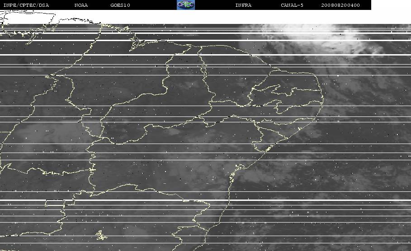This screenshot has height=251, width=411.
Task: Select the NOAA label in the header
Action: point(81,5)
